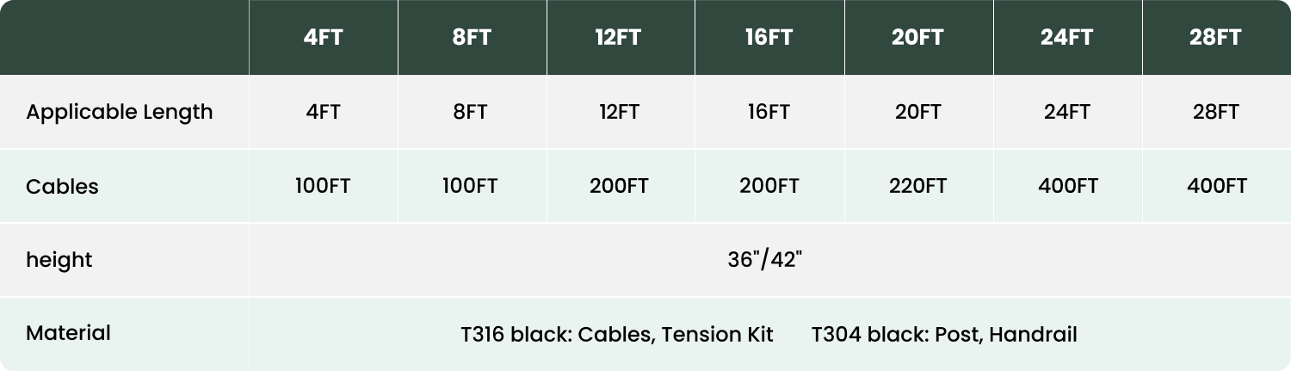1291x371 pixels.
Task: Select the Cables row label
Action: [x=62, y=187]
